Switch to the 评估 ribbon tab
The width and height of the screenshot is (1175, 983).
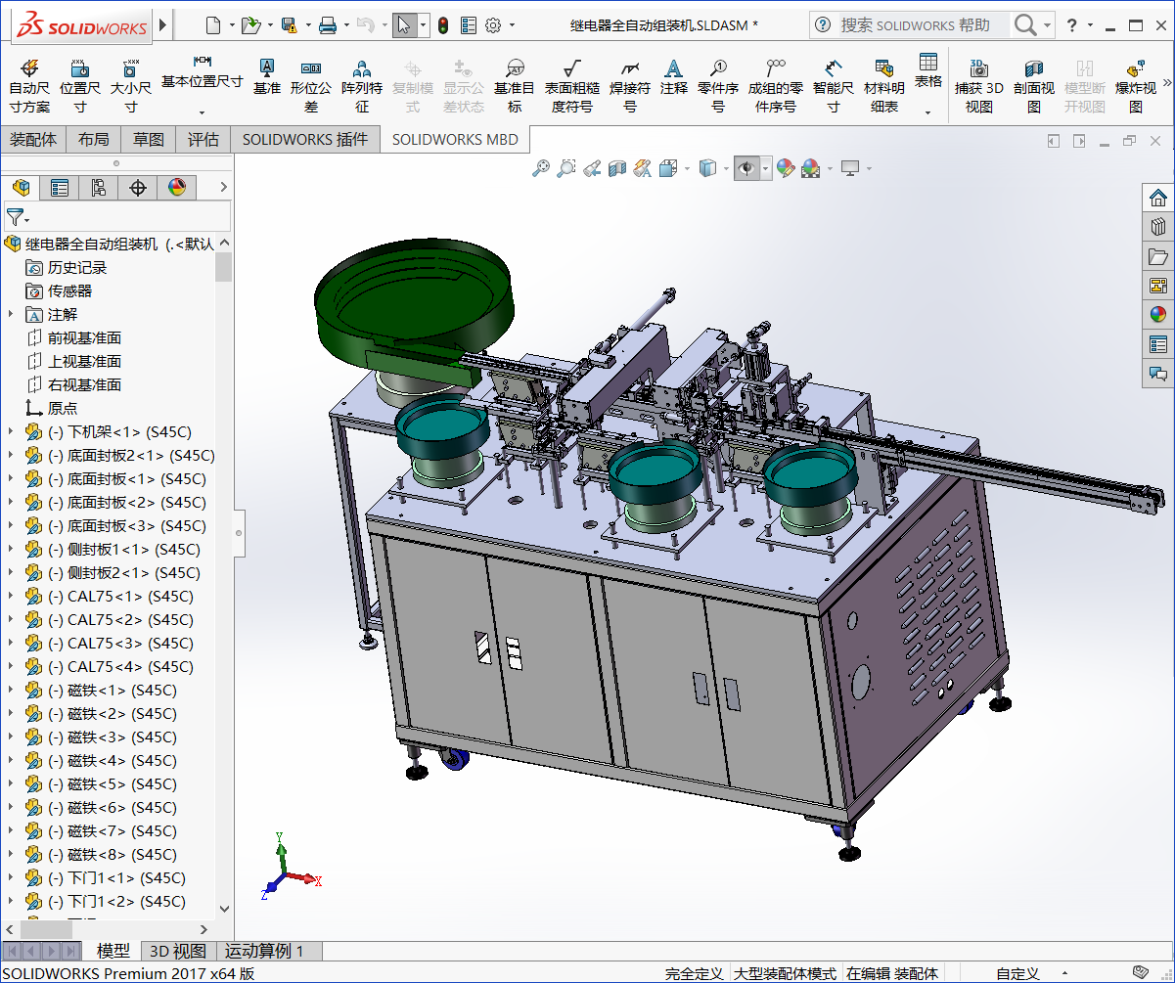pyautogui.click(x=203, y=140)
